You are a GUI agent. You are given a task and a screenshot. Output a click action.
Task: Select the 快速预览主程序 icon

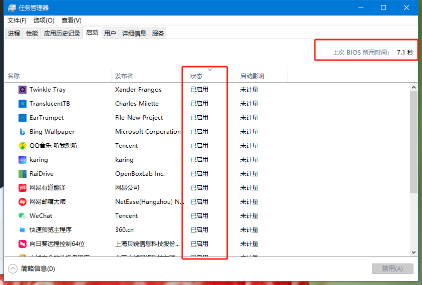click(23, 229)
